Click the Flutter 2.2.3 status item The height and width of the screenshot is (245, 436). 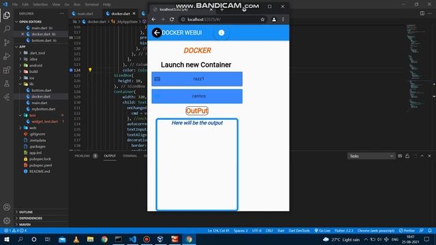coord(344,231)
